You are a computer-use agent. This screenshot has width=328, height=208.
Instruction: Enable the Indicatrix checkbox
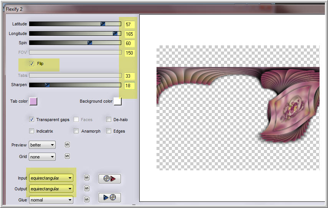pos(31,131)
